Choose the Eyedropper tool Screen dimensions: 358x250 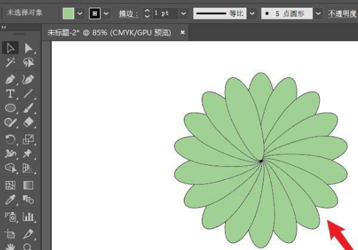(x=10, y=200)
